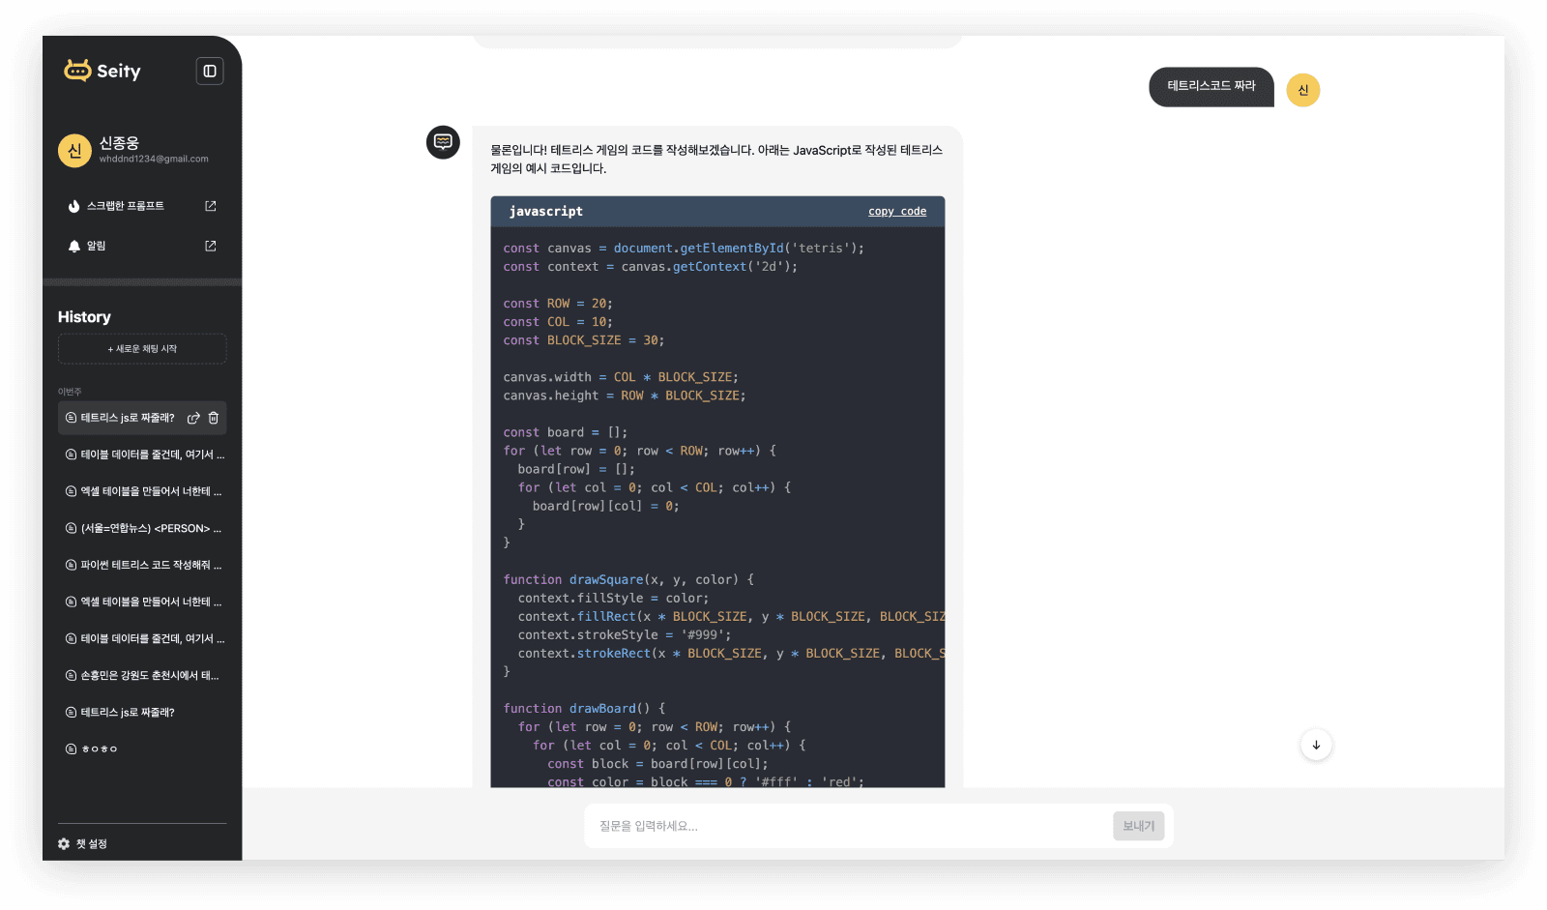The height and width of the screenshot is (910, 1547).
Task: Click the chatbot avatar icon beside the response
Action: [x=443, y=142]
